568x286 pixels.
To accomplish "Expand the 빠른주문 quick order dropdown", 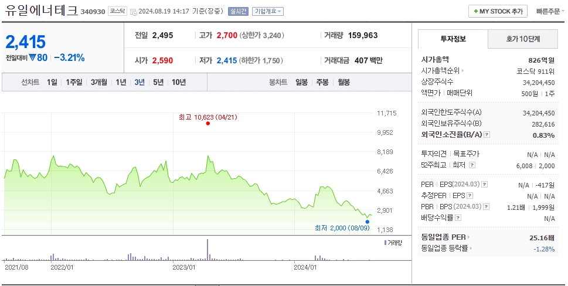I will point(550,11).
